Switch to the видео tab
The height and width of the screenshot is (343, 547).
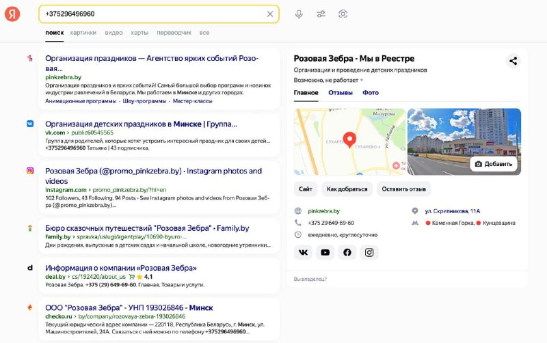(x=114, y=33)
